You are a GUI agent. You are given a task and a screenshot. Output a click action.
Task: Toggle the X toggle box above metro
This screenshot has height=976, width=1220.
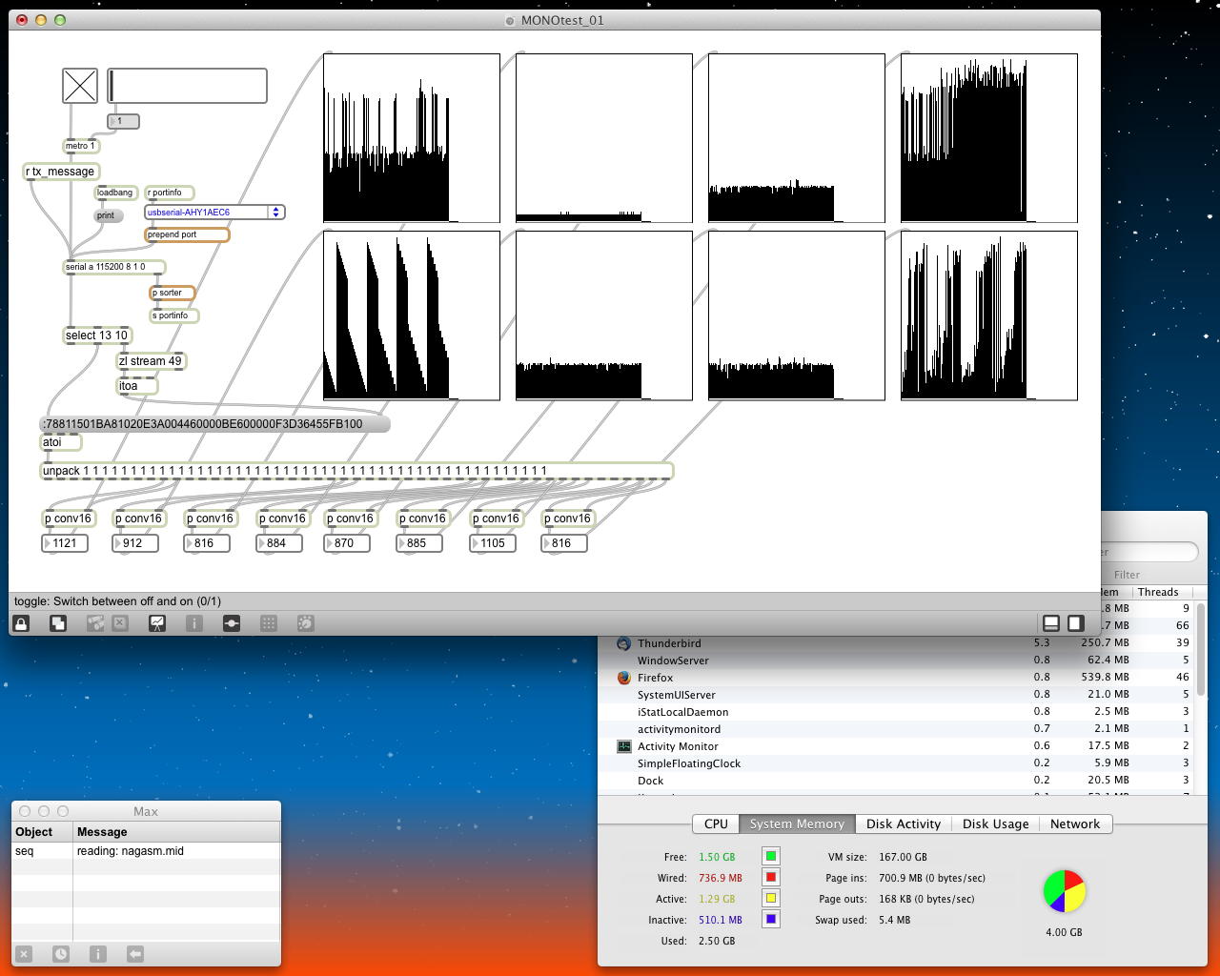click(x=80, y=86)
